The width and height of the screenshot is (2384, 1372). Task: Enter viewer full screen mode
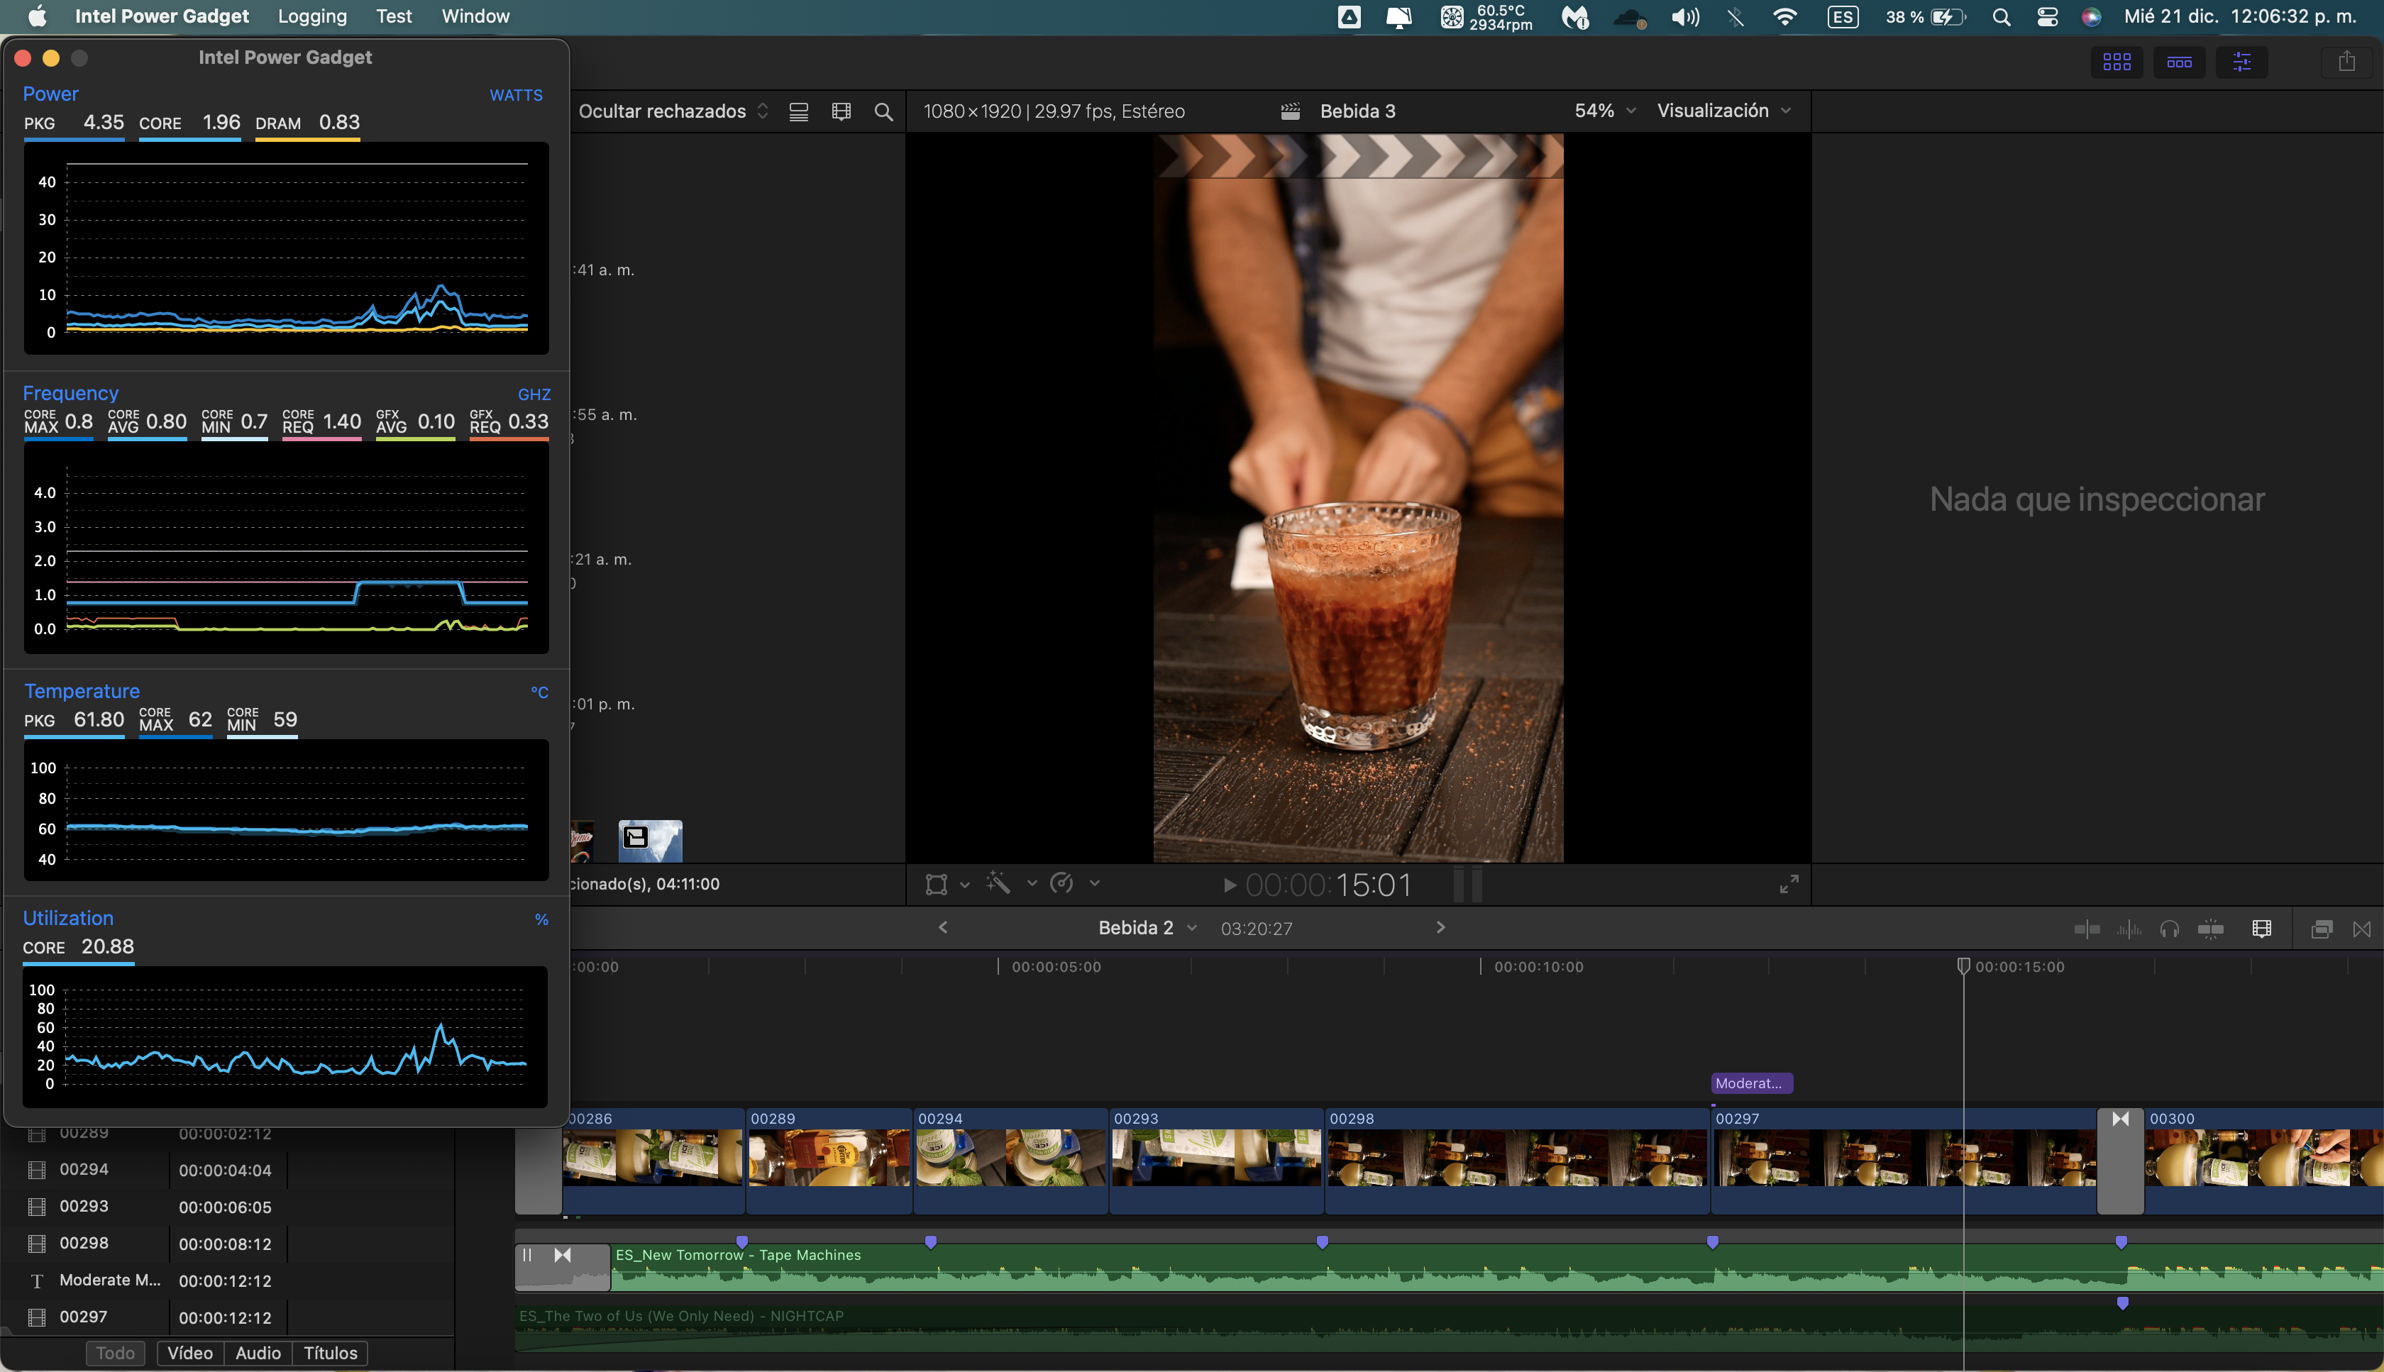1789,884
